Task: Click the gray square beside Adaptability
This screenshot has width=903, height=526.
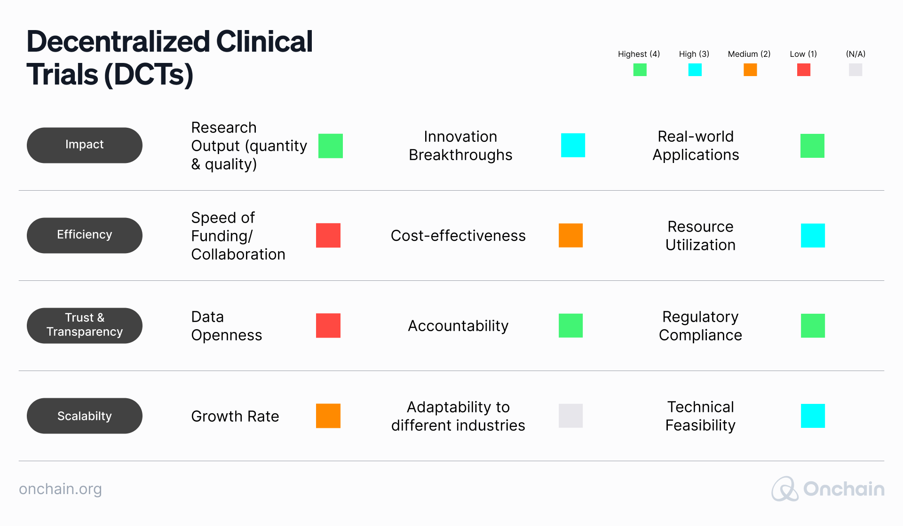Action: [570, 416]
